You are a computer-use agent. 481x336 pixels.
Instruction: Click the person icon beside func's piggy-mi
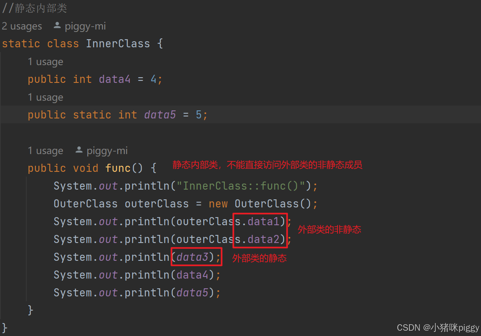(79, 150)
